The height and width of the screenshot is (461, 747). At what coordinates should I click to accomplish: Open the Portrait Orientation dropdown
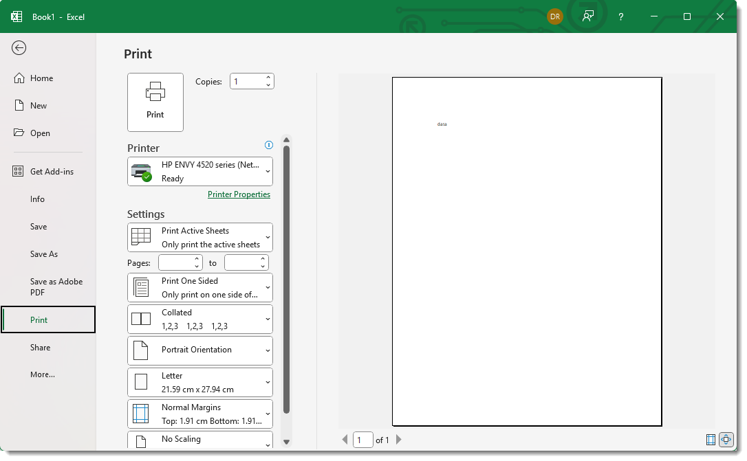(x=199, y=350)
